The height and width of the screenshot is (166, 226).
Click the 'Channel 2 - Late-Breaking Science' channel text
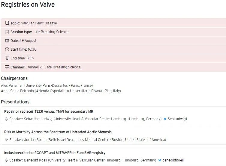click(53, 67)
